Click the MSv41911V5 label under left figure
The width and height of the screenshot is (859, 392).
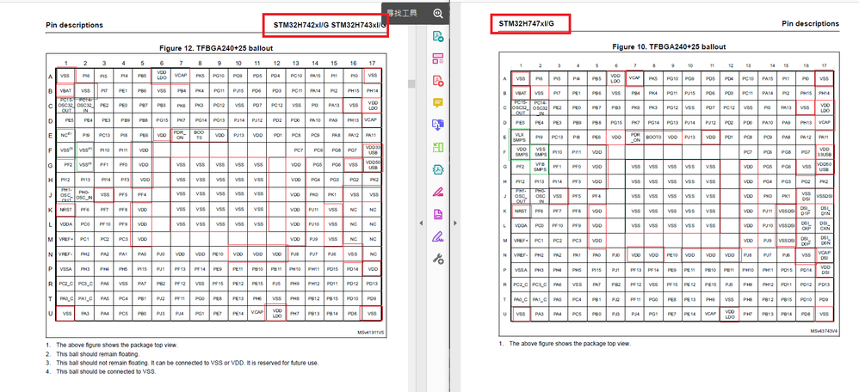coord(373,332)
